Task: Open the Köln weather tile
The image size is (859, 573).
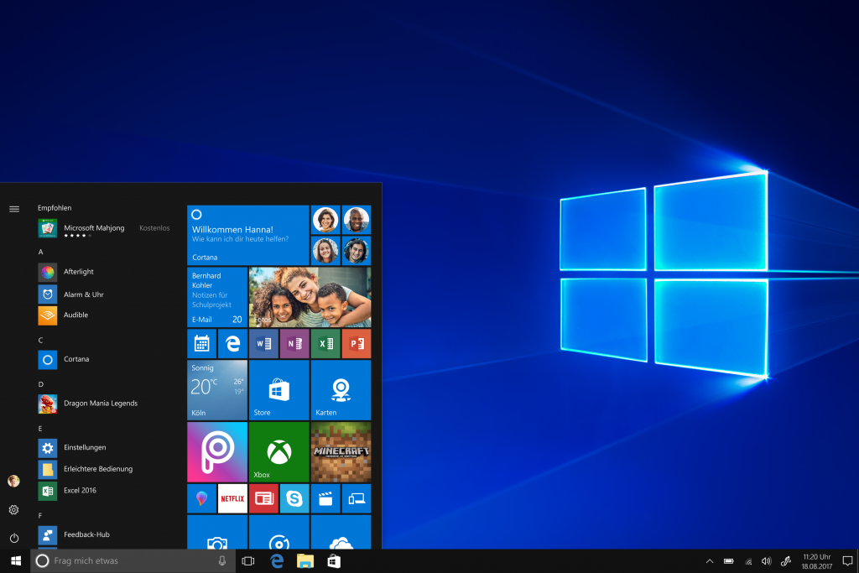Action: tap(217, 390)
